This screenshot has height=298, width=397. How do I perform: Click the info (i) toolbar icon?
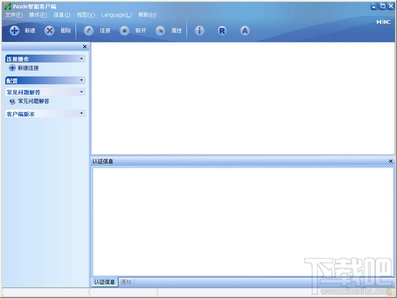(x=200, y=30)
